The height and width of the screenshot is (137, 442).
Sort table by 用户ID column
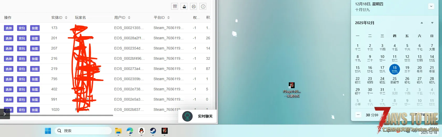129,18
